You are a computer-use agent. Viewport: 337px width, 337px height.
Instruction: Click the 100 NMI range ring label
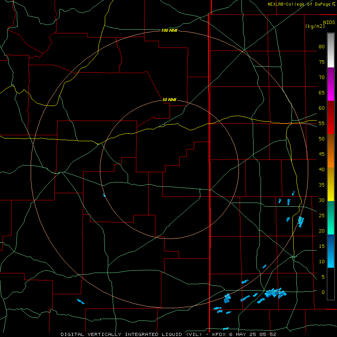tap(169, 31)
